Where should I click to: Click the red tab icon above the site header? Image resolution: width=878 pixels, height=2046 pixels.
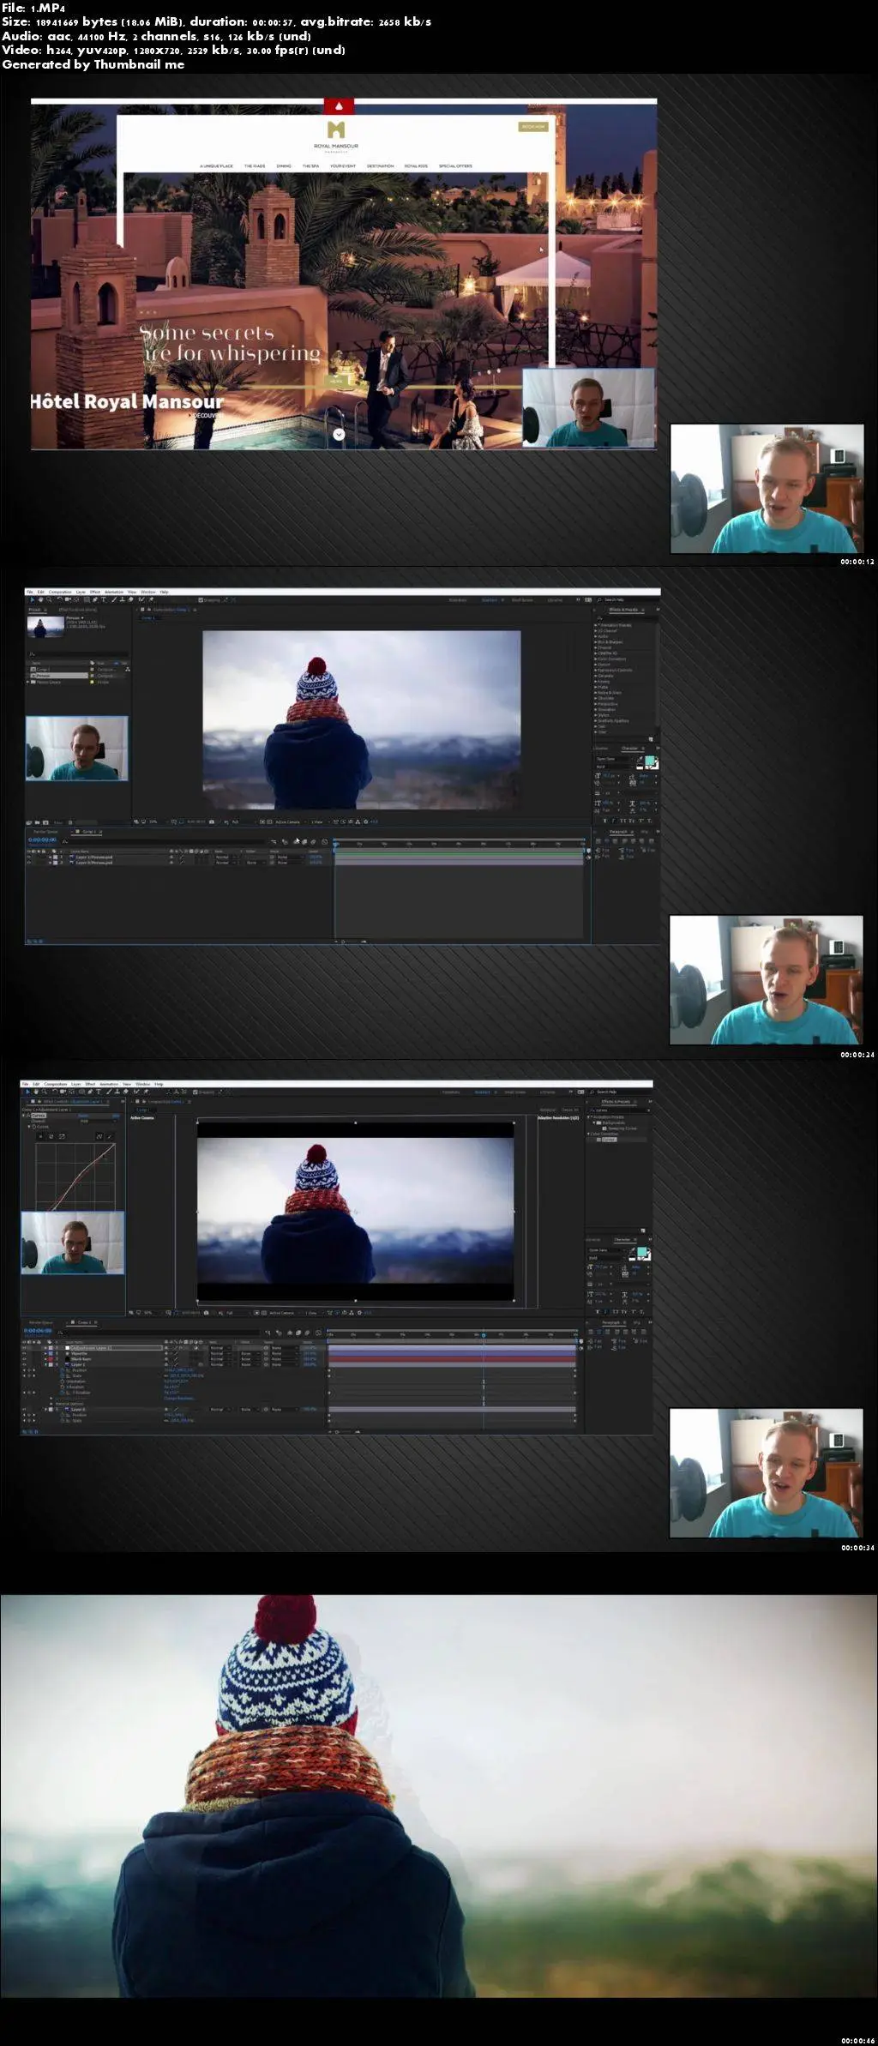point(339,106)
